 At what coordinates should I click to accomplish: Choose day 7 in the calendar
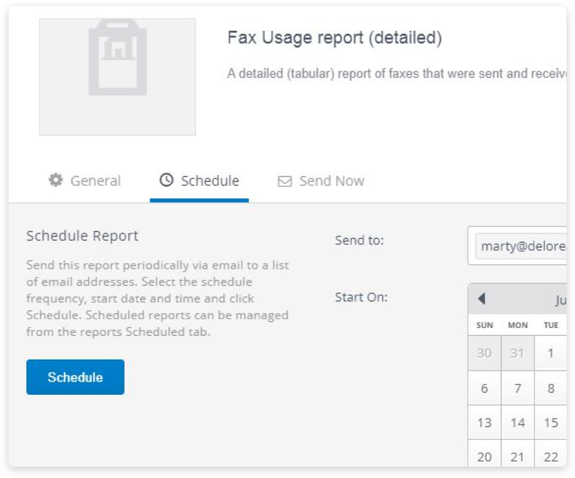tap(517, 388)
